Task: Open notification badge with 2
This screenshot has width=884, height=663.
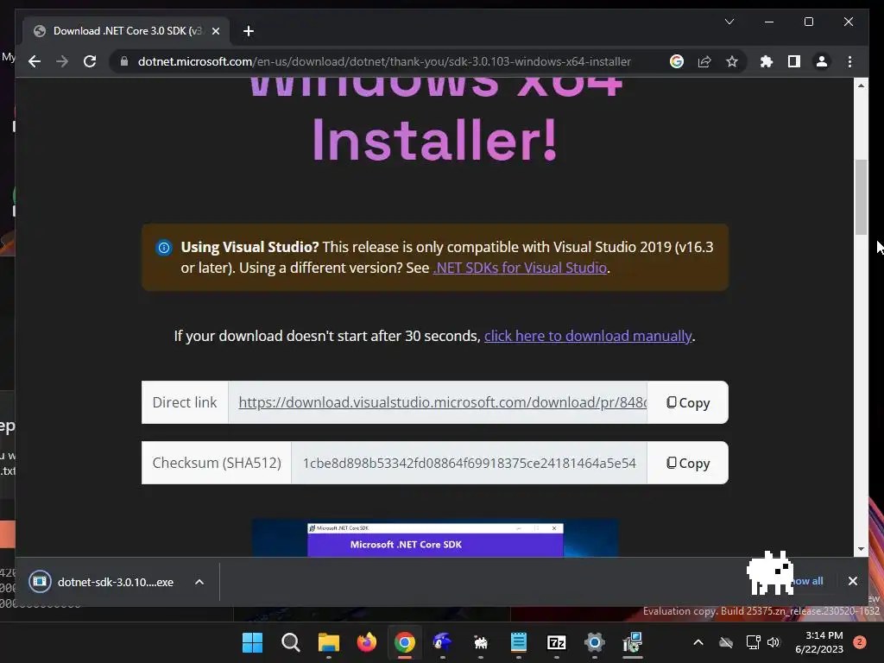Action: (860, 642)
